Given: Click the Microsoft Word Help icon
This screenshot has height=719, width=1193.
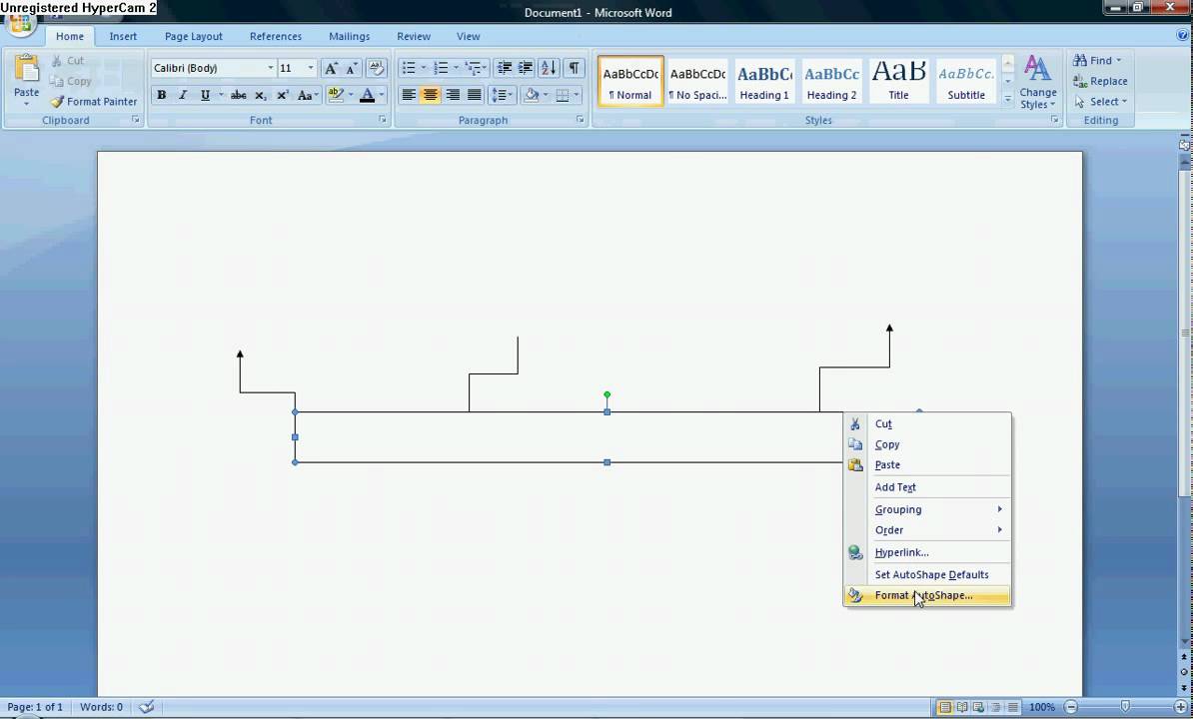Looking at the screenshot, I should [1182, 35].
